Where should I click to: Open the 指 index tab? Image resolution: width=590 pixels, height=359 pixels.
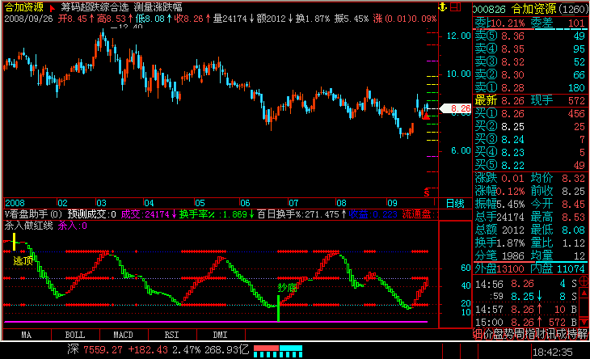[x=530, y=334]
